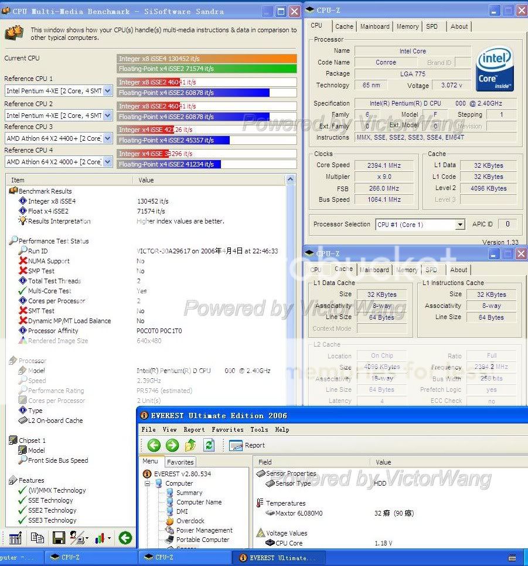Click the Report button in EVEREST toolbar

tap(247, 445)
